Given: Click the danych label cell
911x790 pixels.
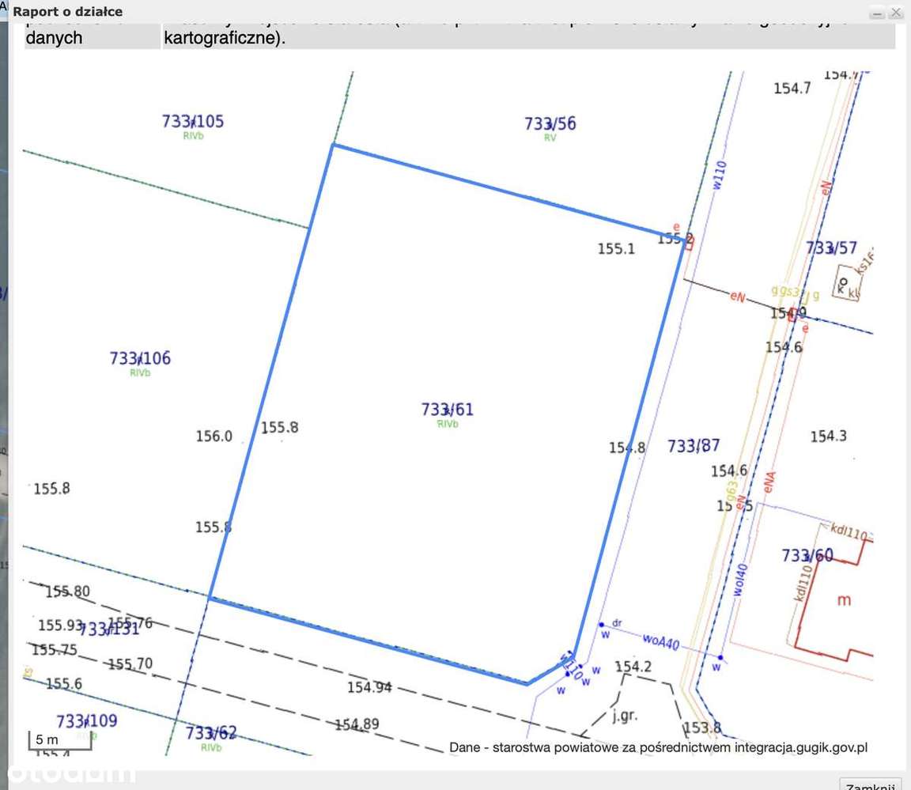Looking at the screenshot, I should click(x=92, y=36).
